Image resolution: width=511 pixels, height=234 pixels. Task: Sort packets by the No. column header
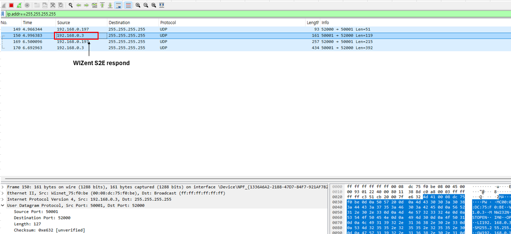10,23
